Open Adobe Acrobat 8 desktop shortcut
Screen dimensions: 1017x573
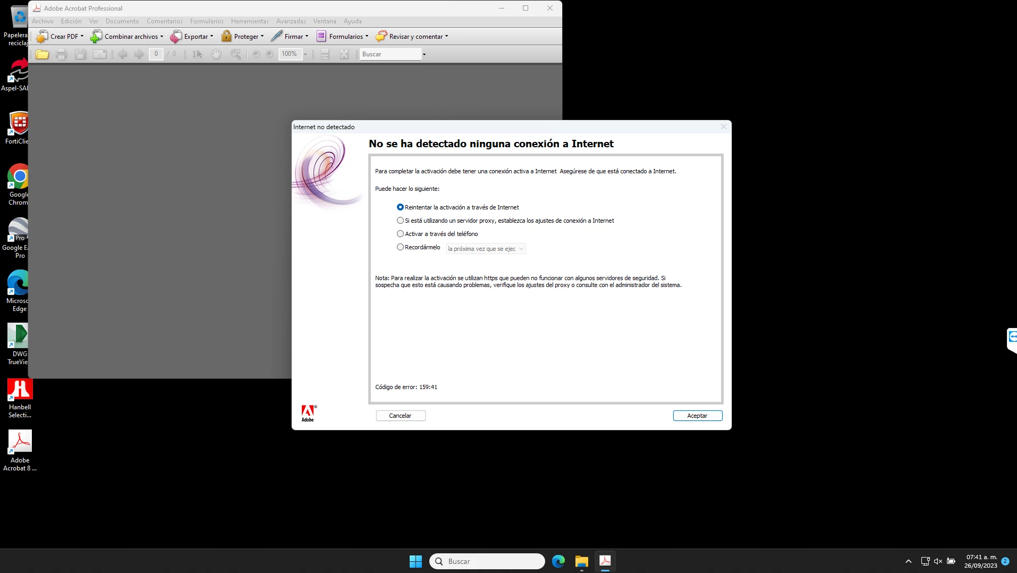coord(20,451)
